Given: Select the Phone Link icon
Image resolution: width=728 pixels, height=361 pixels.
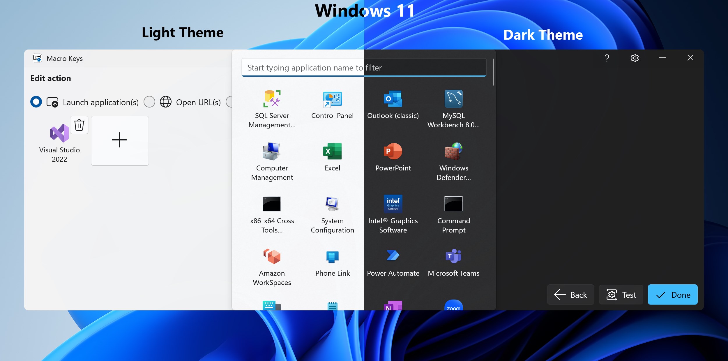Looking at the screenshot, I should point(332,257).
